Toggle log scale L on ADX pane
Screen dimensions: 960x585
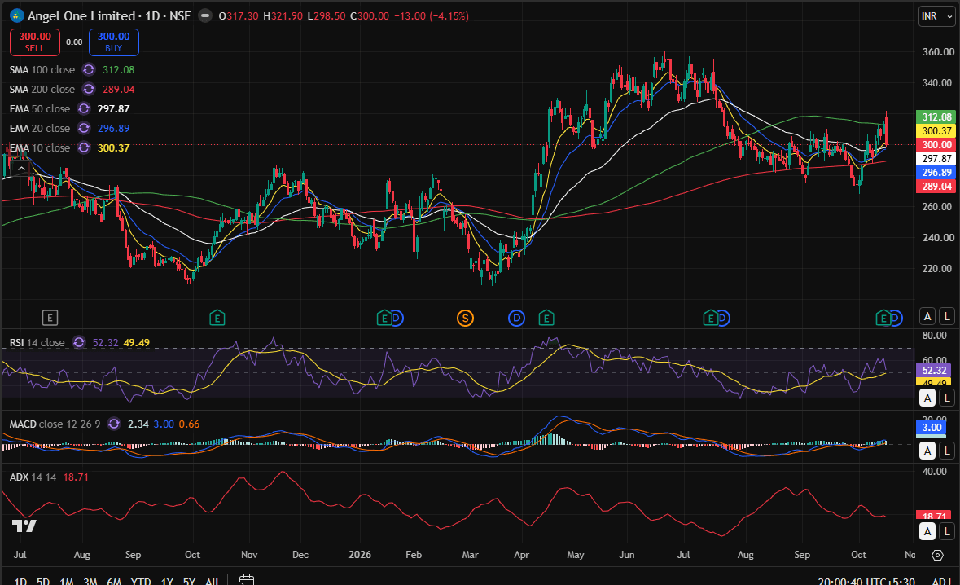pyautogui.click(x=947, y=531)
